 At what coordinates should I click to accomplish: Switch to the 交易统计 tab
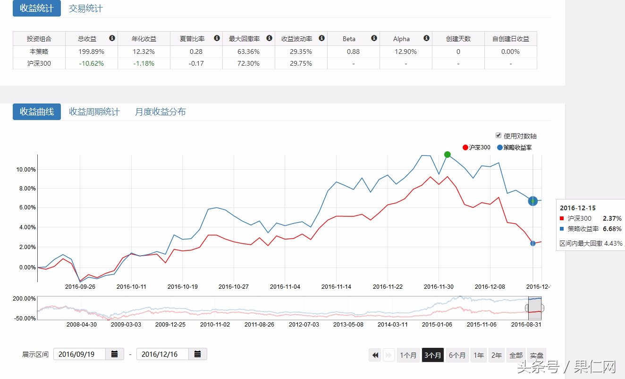[x=85, y=8]
